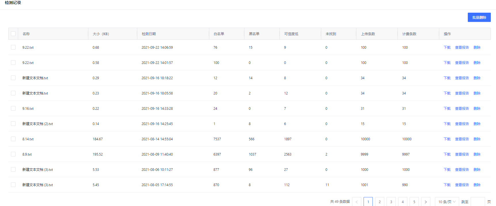
Task: Focus the 跳至 page number input
Action: point(478,202)
